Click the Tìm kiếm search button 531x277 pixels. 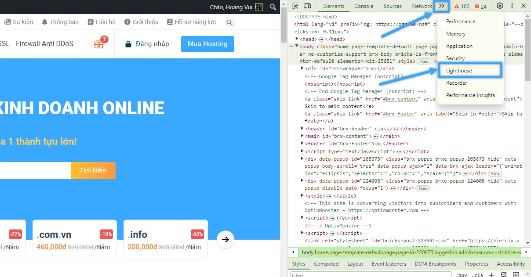pos(93,170)
